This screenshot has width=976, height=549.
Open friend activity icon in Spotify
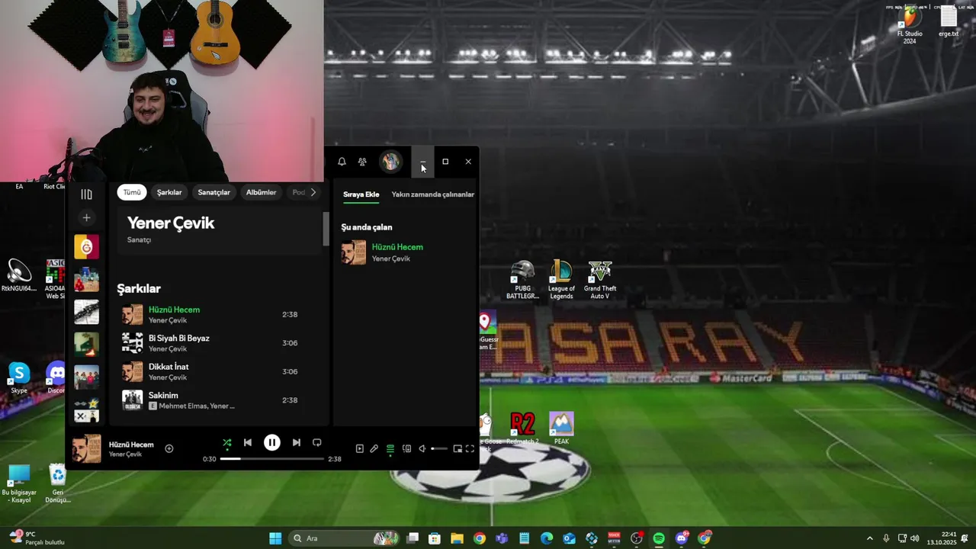[x=362, y=162]
